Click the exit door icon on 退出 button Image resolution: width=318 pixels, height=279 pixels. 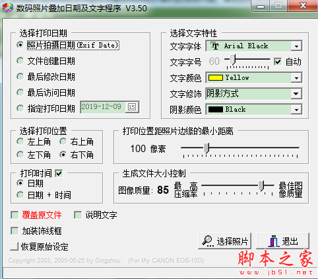click(x=273, y=241)
